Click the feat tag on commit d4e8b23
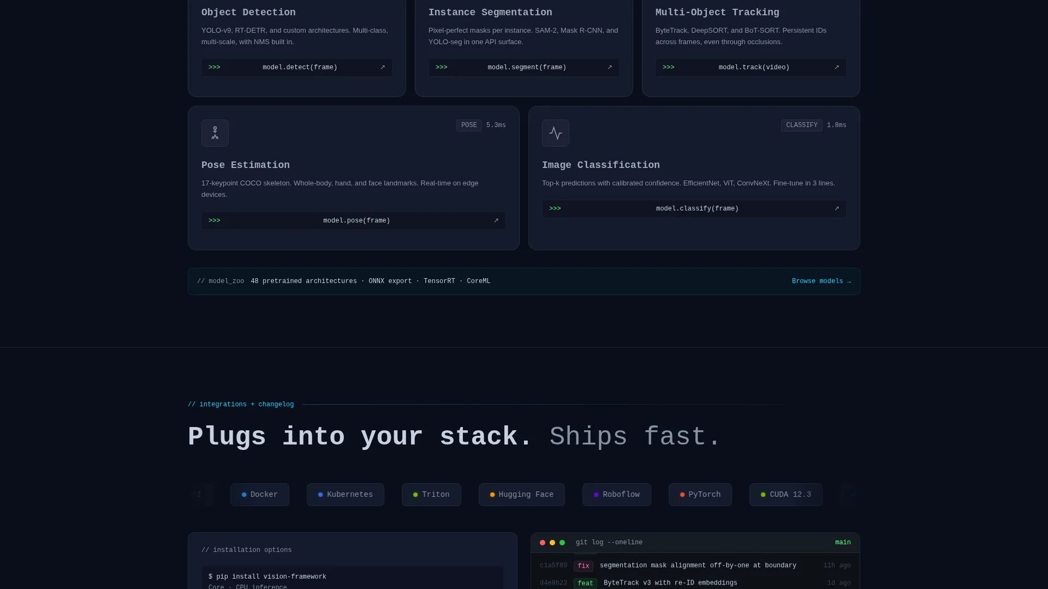Viewport: 1048px width, 589px height. [585, 584]
